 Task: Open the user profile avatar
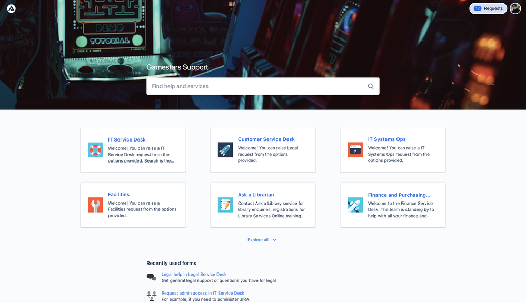(515, 8)
